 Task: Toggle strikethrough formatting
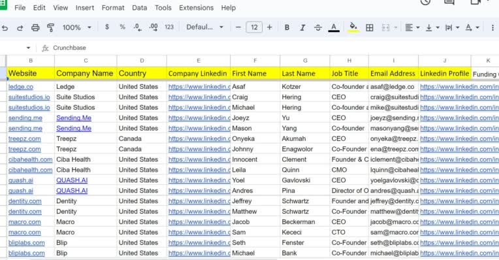317,27
